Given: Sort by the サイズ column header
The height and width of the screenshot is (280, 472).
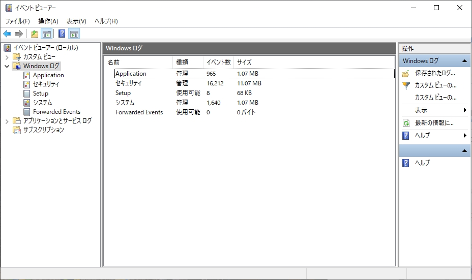Looking at the screenshot, I should click(x=244, y=63).
